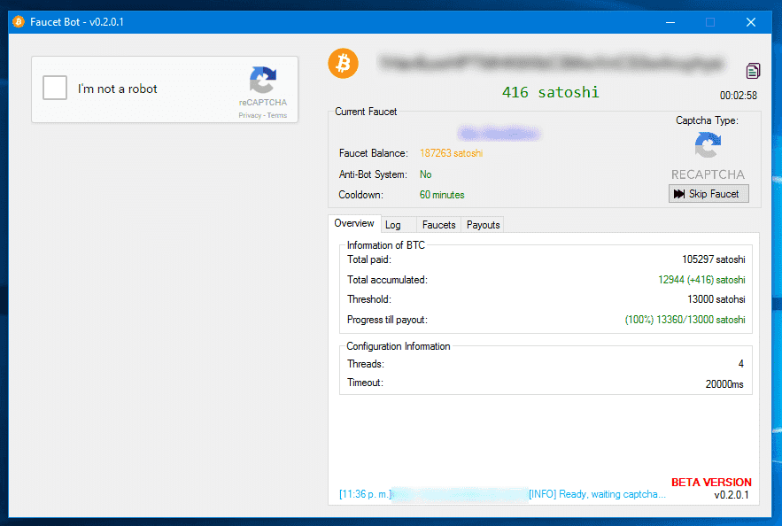782x526 pixels.
Task: Click the Faucet Bot title bar icon
Action: click(19, 21)
